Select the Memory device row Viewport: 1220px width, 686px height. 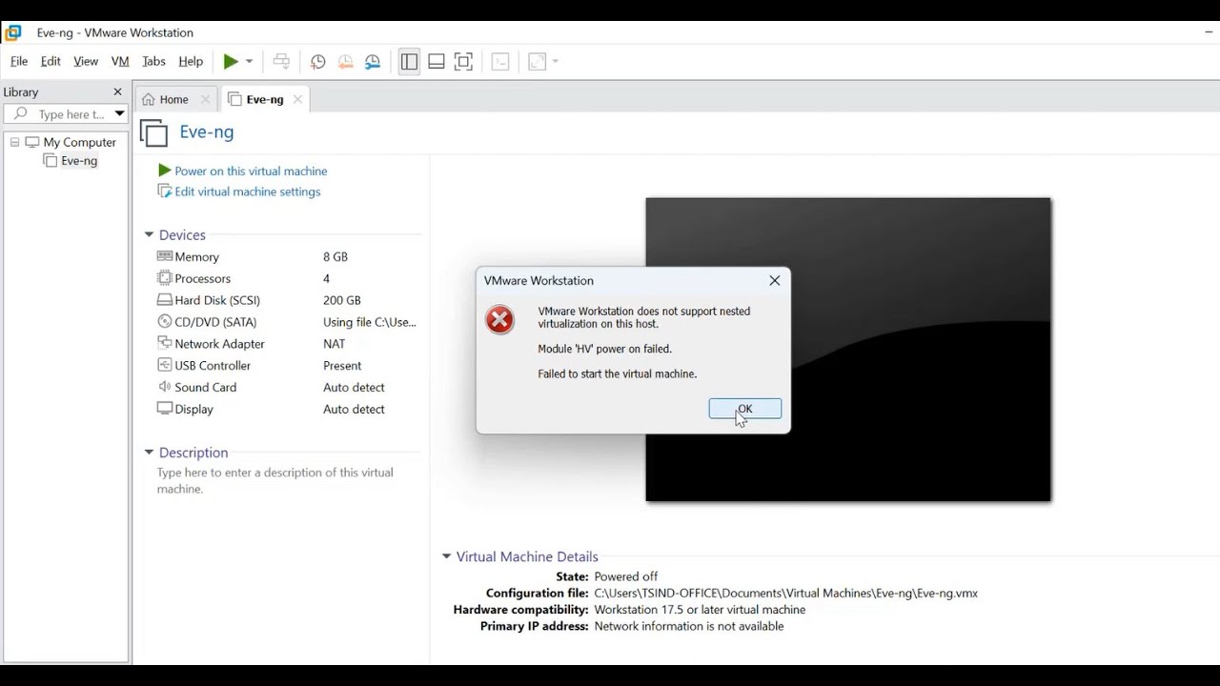point(286,256)
